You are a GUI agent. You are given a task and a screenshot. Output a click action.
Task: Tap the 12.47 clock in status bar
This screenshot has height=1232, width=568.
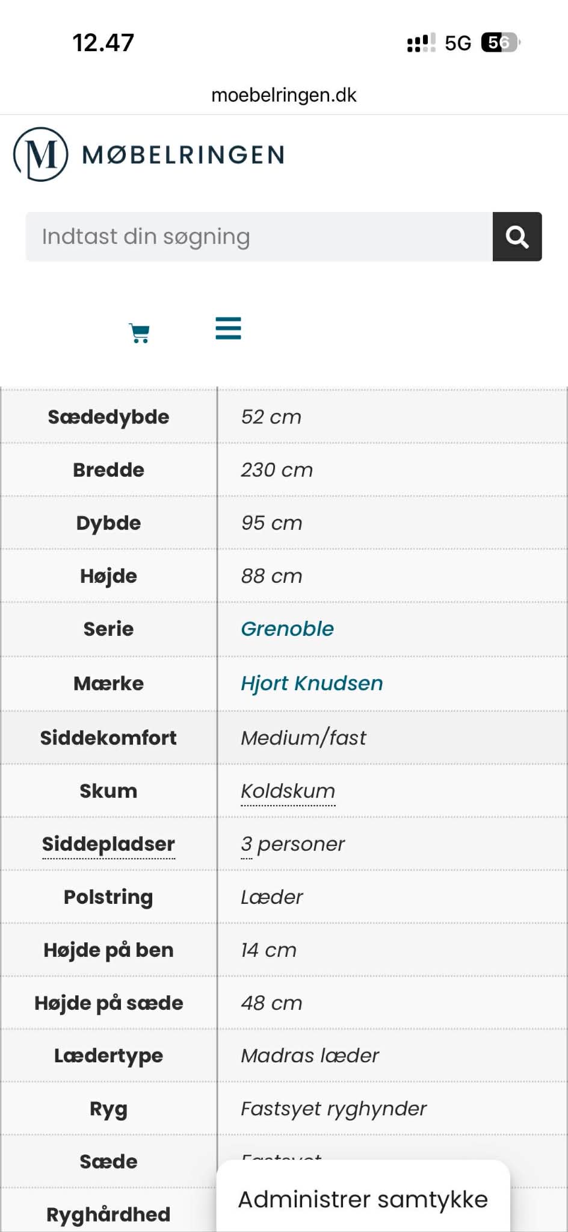(x=103, y=43)
